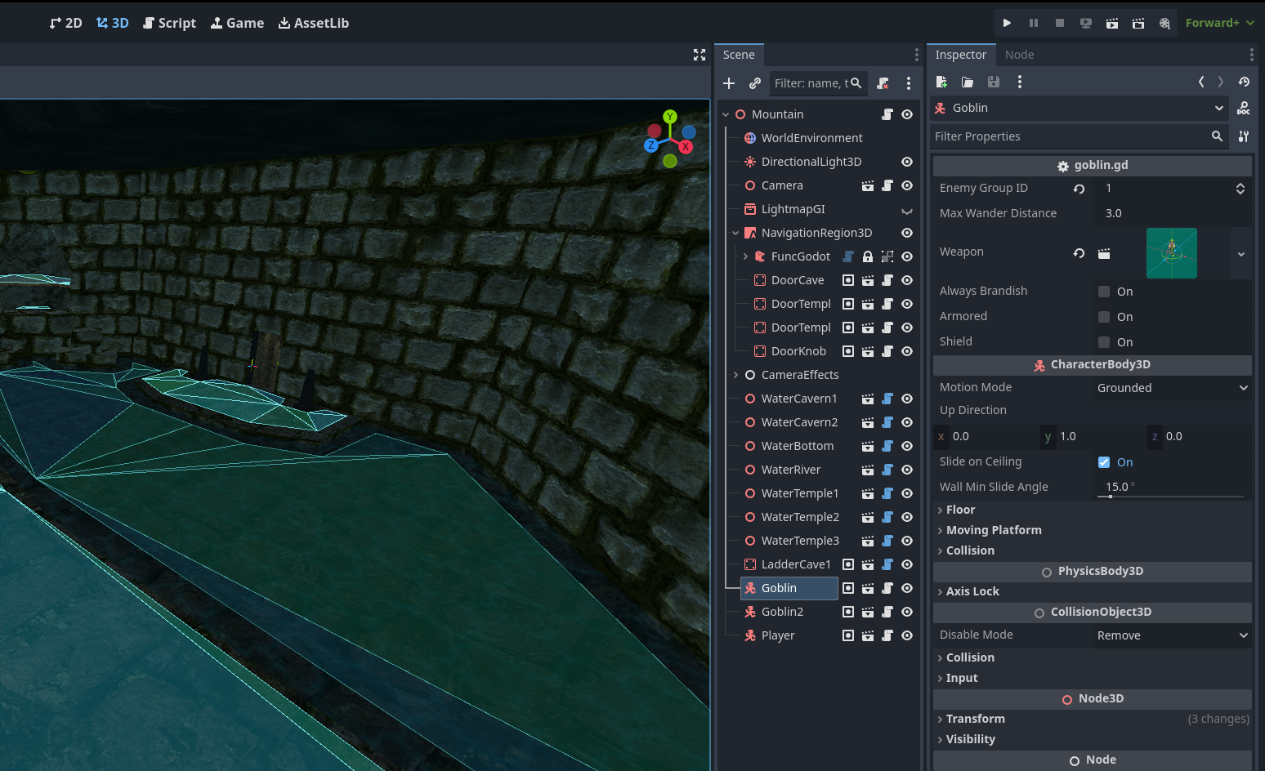Open the Goblin node's script
The width and height of the screenshot is (1265, 771).
tap(887, 588)
